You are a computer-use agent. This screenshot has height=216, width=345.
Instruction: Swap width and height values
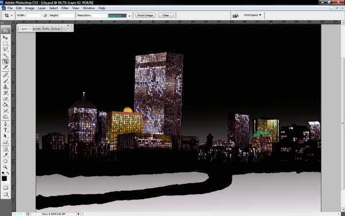(x=45, y=16)
